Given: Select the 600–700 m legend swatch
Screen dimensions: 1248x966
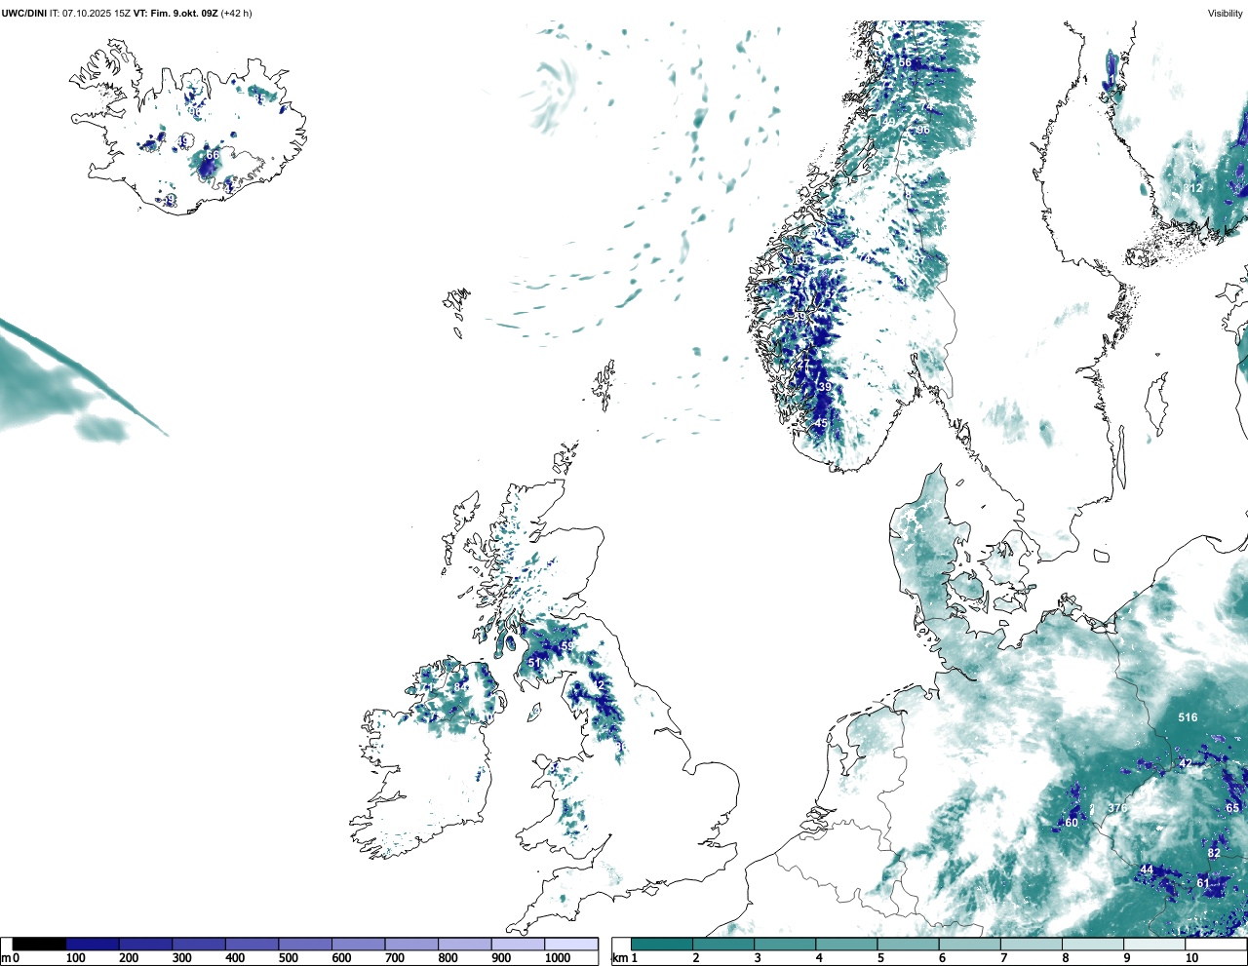Looking at the screenshot, I should tap(358, 945).
